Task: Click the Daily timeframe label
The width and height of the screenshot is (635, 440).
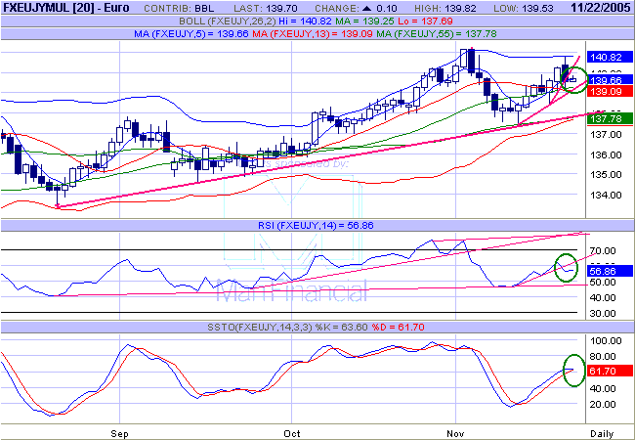Action: pyautogui.click(x=602, y=434)
